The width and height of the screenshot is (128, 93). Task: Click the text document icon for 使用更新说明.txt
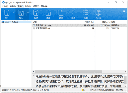point(34,28)
